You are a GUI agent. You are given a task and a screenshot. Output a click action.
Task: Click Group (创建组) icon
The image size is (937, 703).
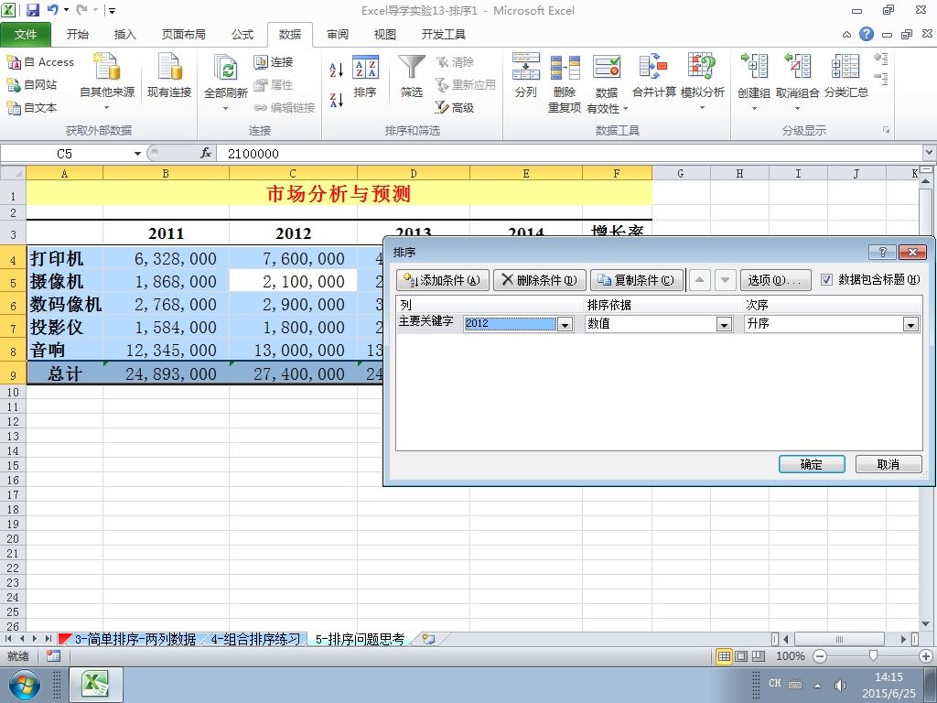(754, 81)
